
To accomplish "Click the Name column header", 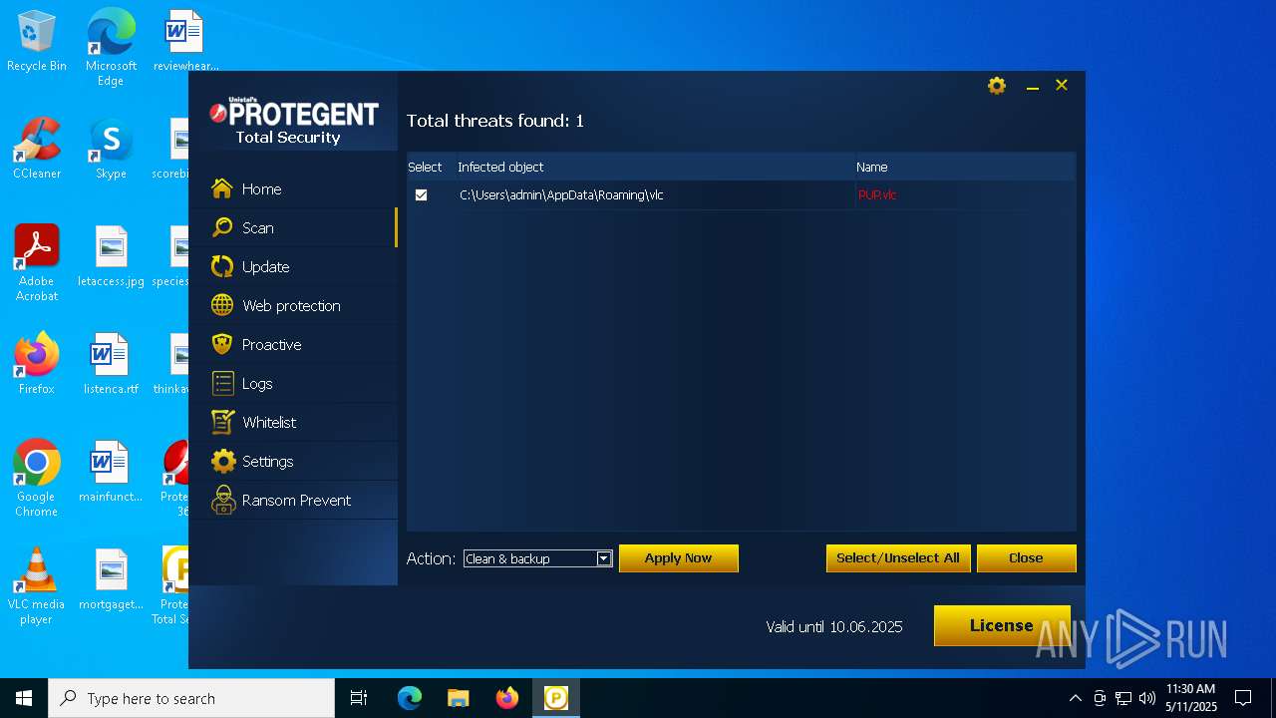I will (x=871, y=167).
